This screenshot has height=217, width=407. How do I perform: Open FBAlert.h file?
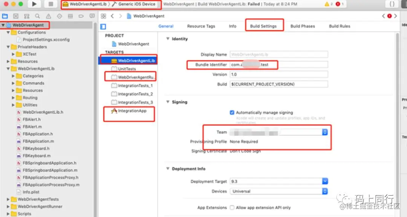(x=32, y=119)
